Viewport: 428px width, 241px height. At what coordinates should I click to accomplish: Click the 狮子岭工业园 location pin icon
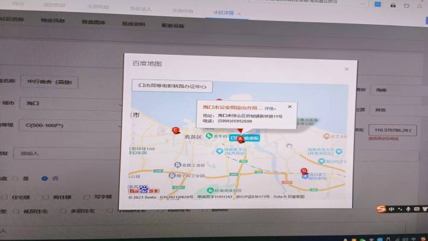point(172,175)
